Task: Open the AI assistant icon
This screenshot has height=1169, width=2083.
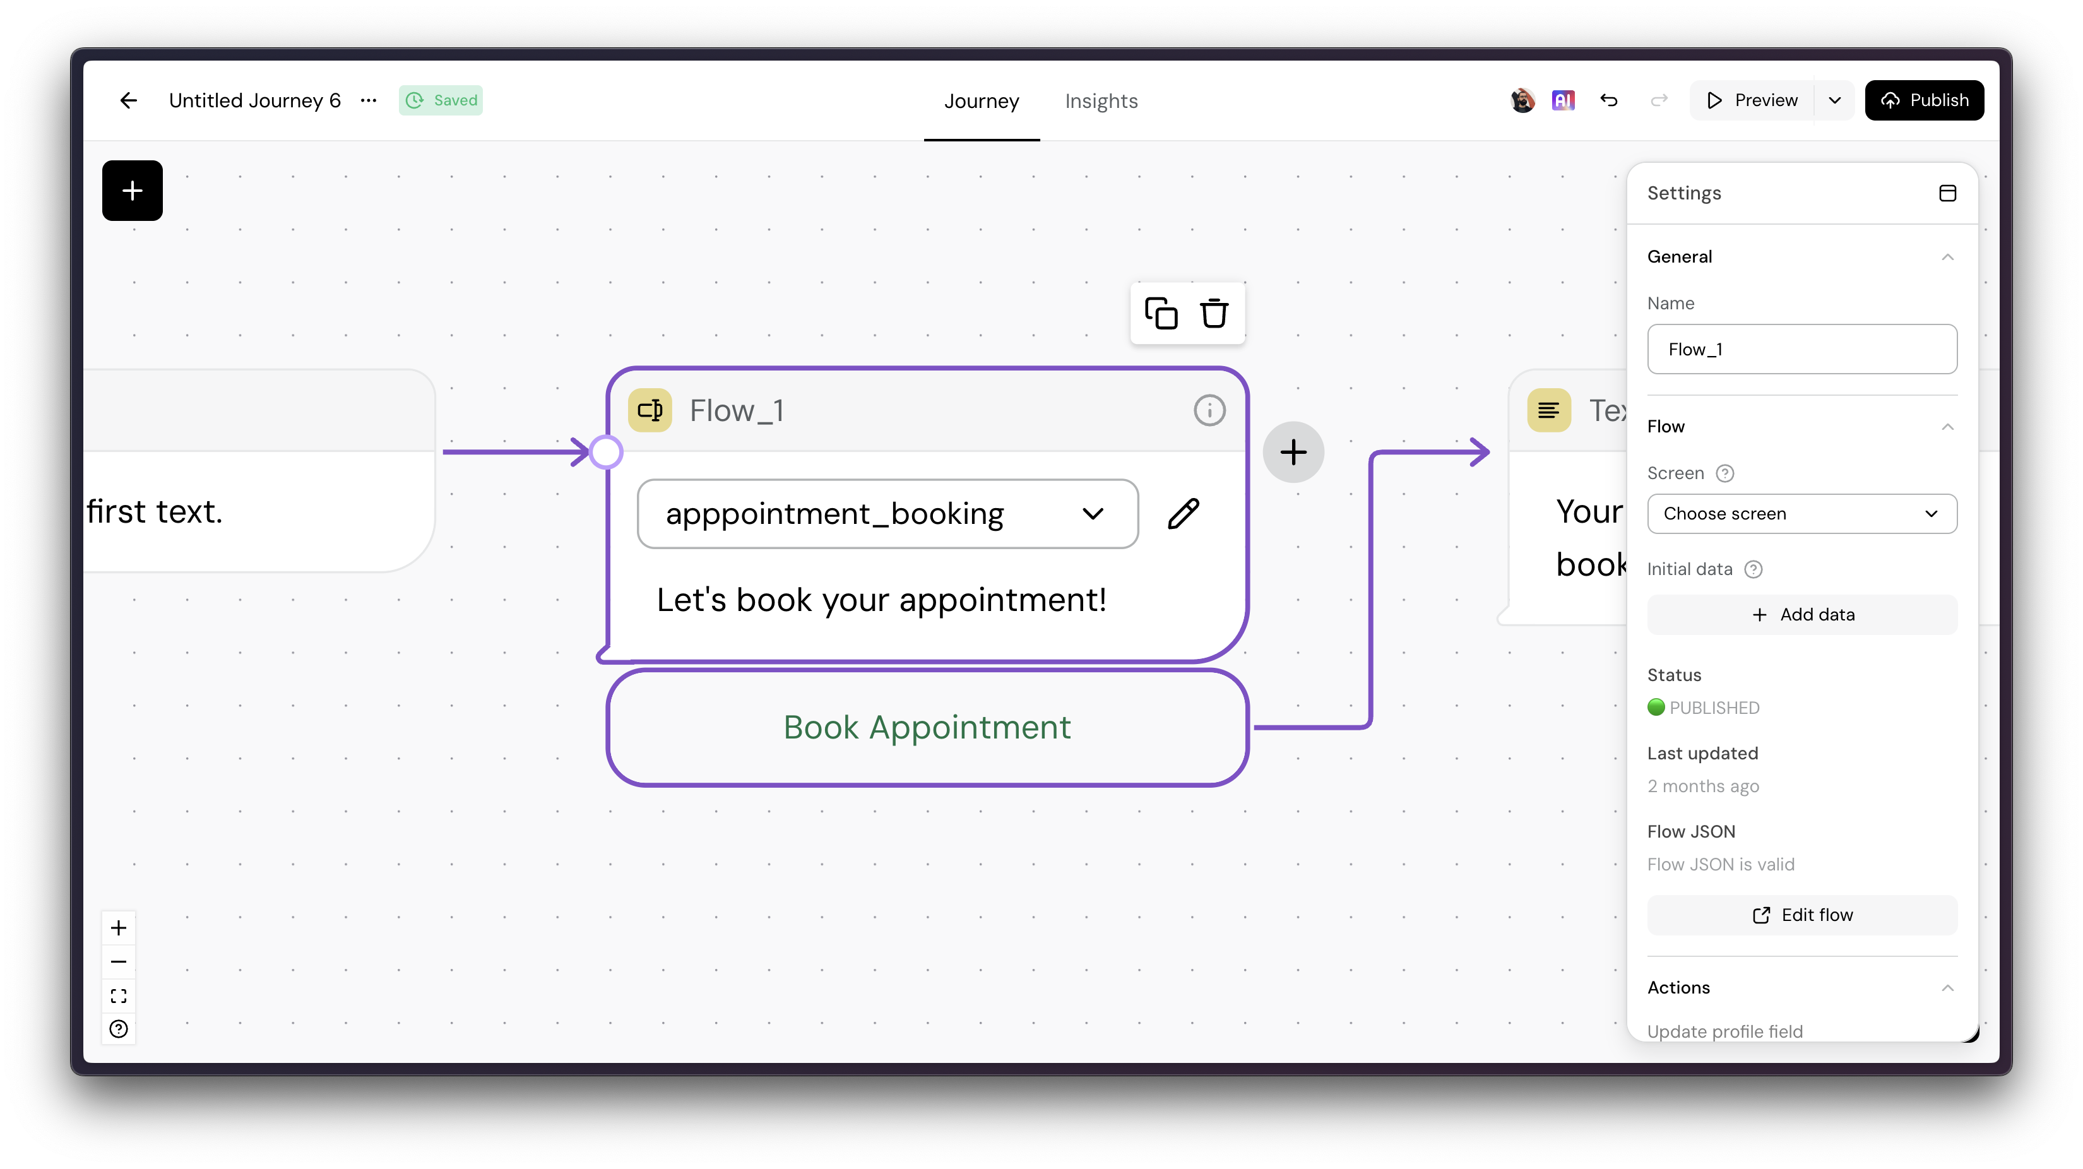Action: coord(1562,100)
